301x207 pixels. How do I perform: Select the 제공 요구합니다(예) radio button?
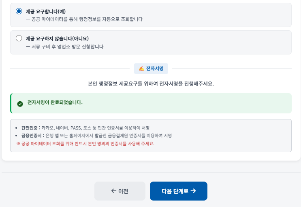(x=19, y=11)
